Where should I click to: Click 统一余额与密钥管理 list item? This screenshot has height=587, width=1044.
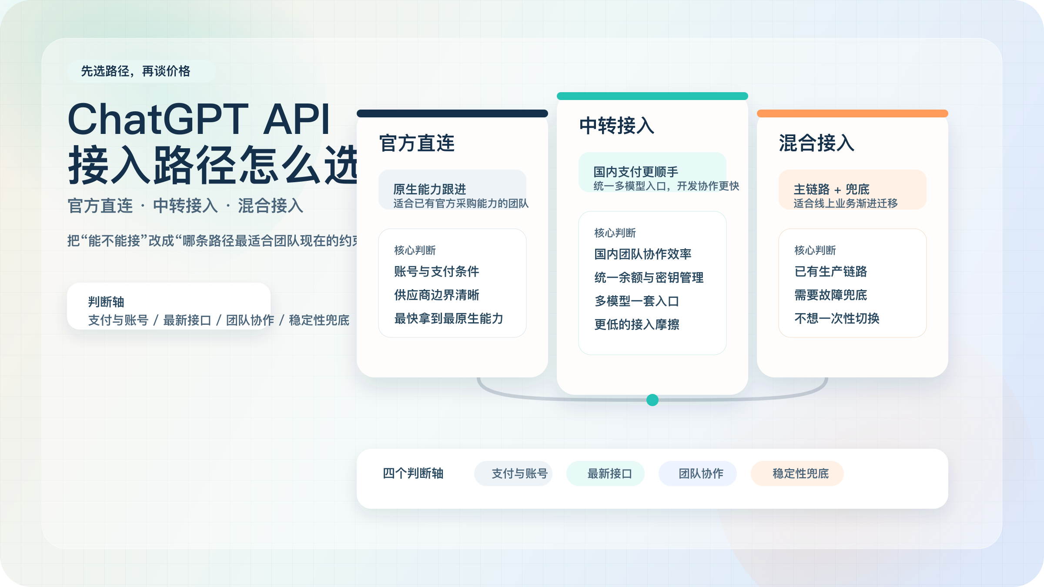649,278
